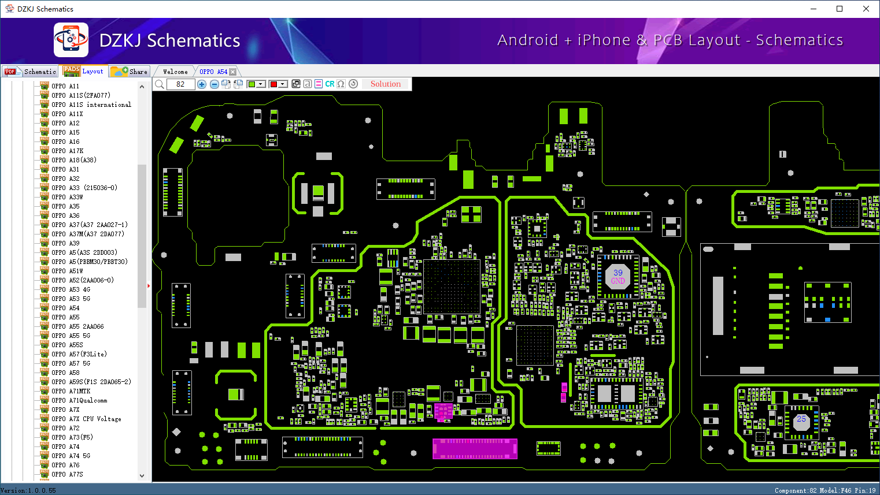
Task: Select OPPO A53 5G in the model list
Action: (71, 299)
